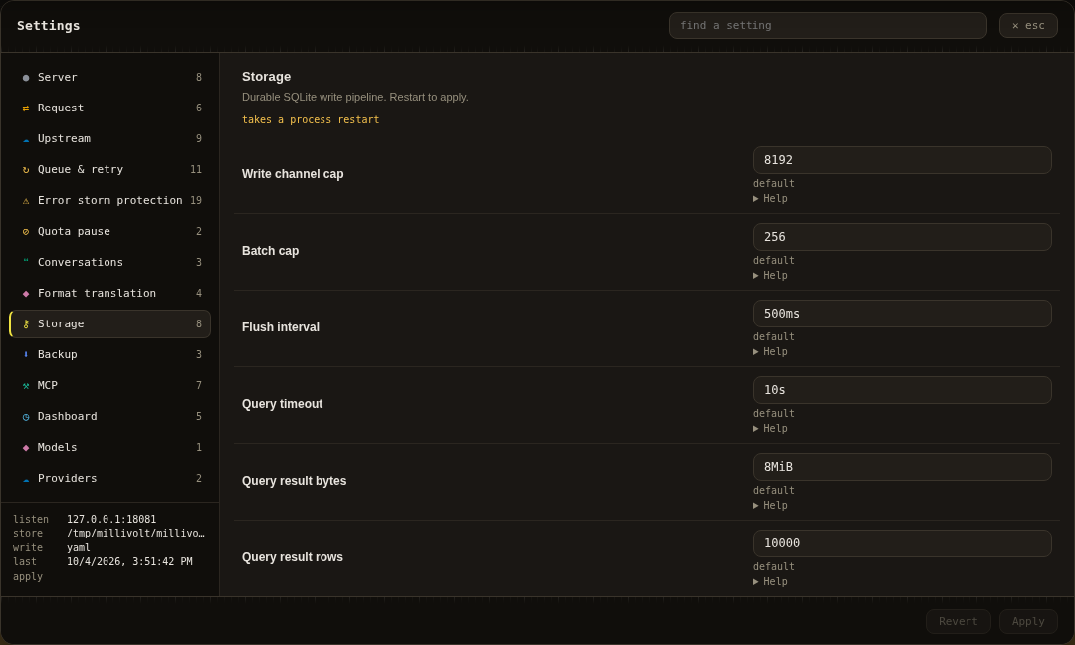Click the Providers cloud icon
The height and width of the screenshot is (645, 1075).
click(26, 479)
